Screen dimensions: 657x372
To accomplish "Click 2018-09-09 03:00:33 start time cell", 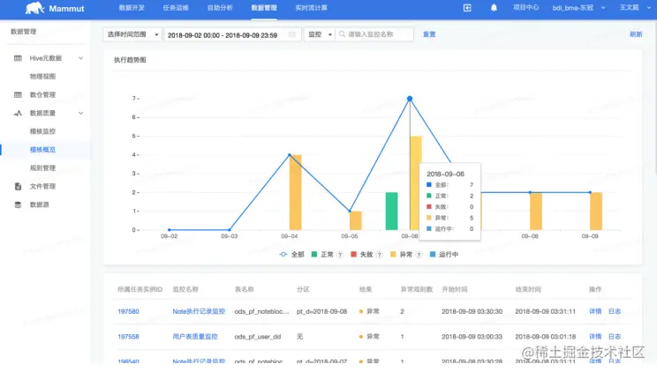I will click(472, 337).
